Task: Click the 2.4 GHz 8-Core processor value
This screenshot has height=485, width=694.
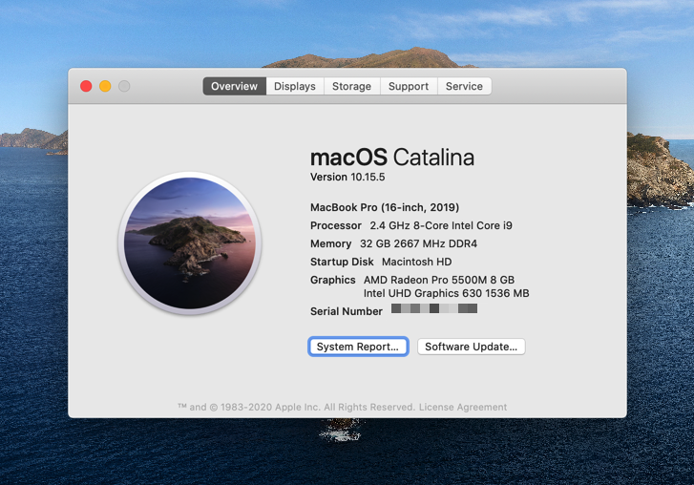Action: [x=441, y=225]
